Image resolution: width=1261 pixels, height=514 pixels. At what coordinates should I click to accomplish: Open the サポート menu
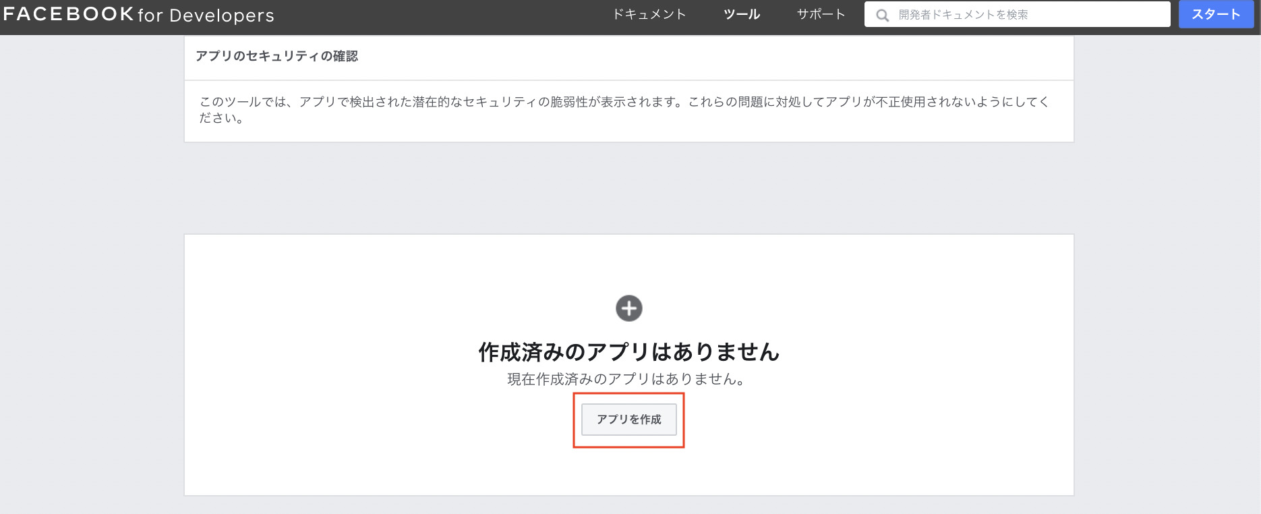pos(821,14)
